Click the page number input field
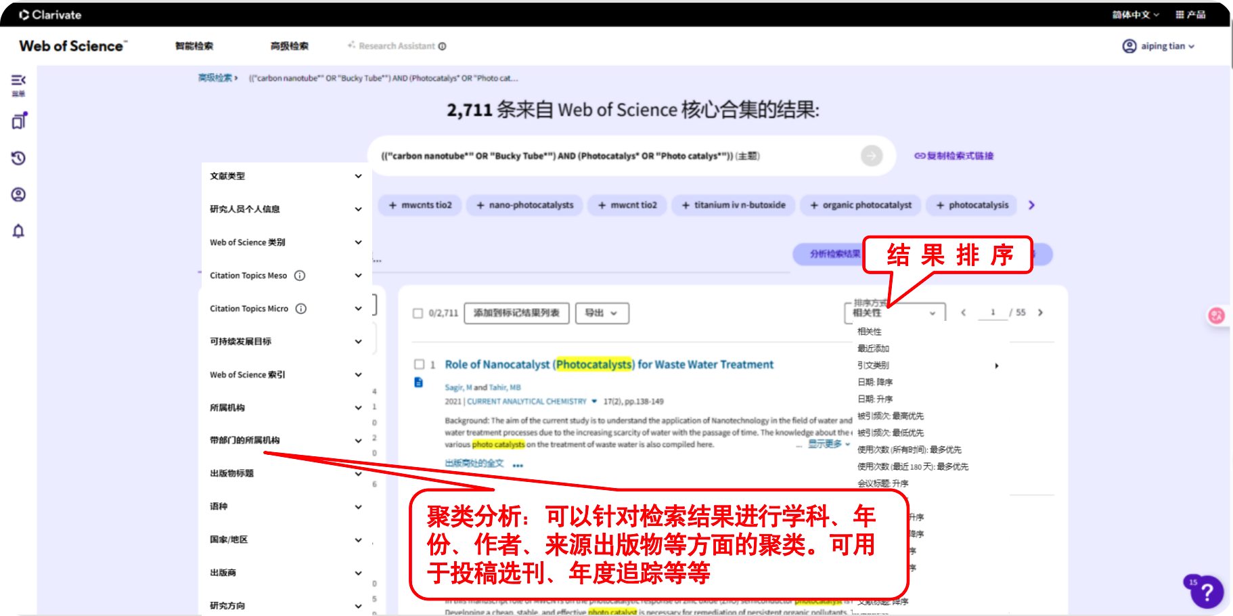 (x=993, y=313)
